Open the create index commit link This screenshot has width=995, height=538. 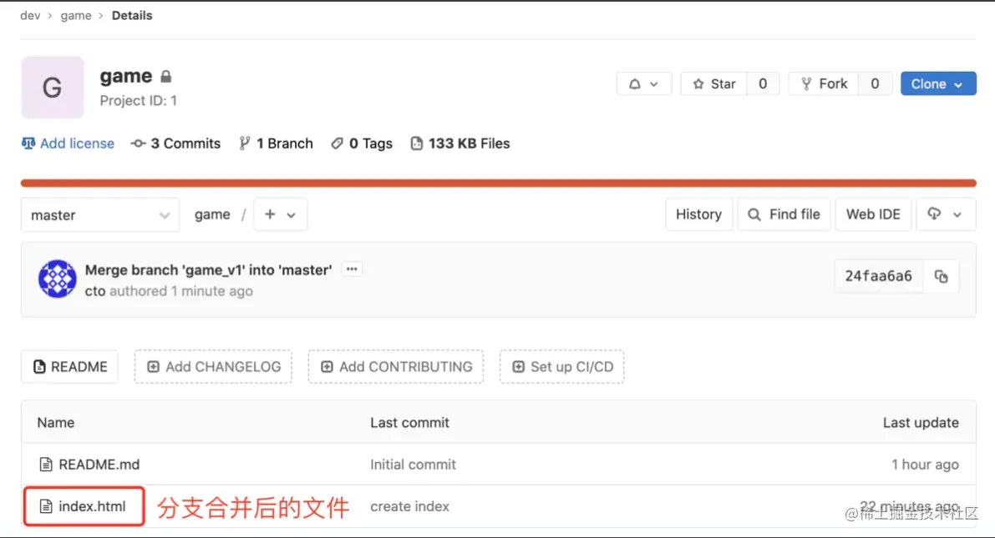click(409, 506)
